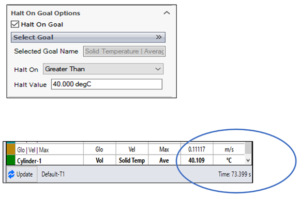
Task: Open the Select Goal bar
Action: click(88, 37)
